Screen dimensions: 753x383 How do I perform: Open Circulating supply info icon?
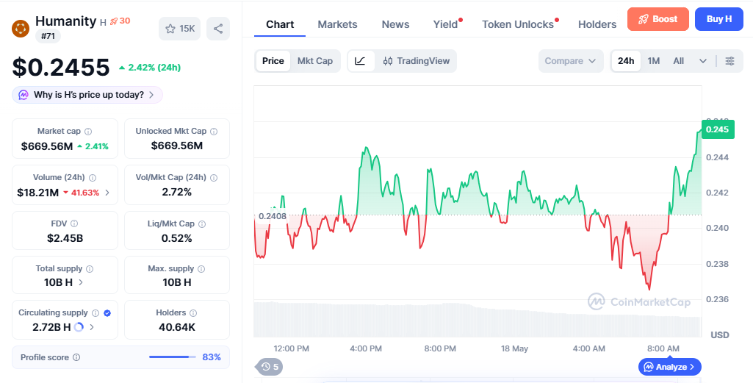(x=96, y=313)
